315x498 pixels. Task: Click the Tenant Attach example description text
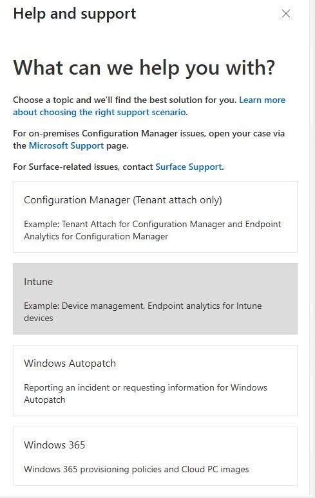click(x=153, y=230)
